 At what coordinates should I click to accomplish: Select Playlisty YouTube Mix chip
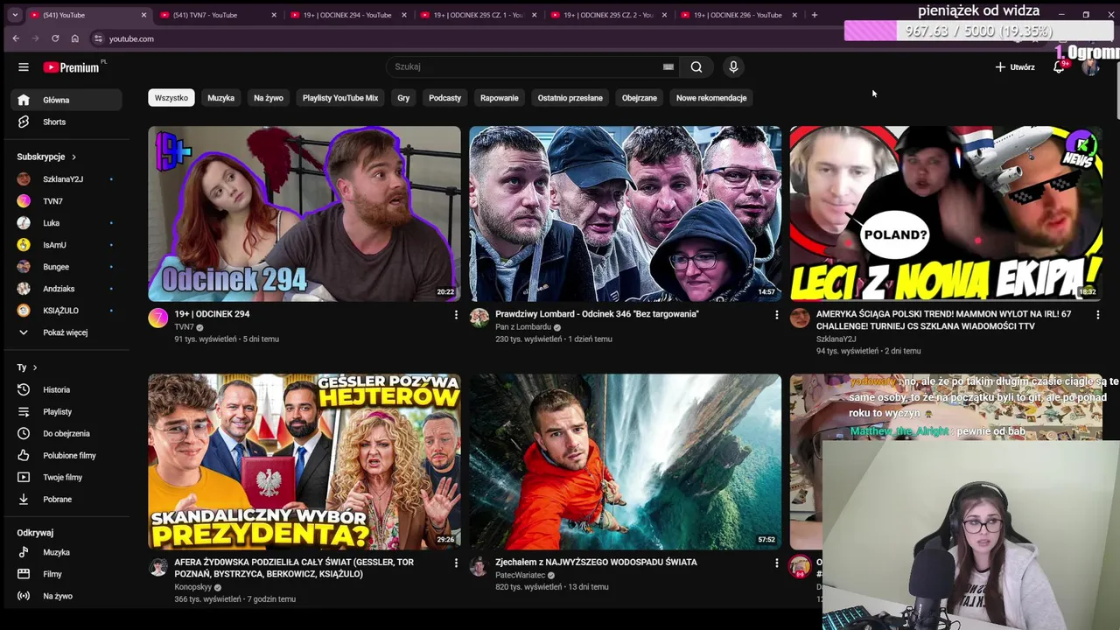[x=340, y=98]
